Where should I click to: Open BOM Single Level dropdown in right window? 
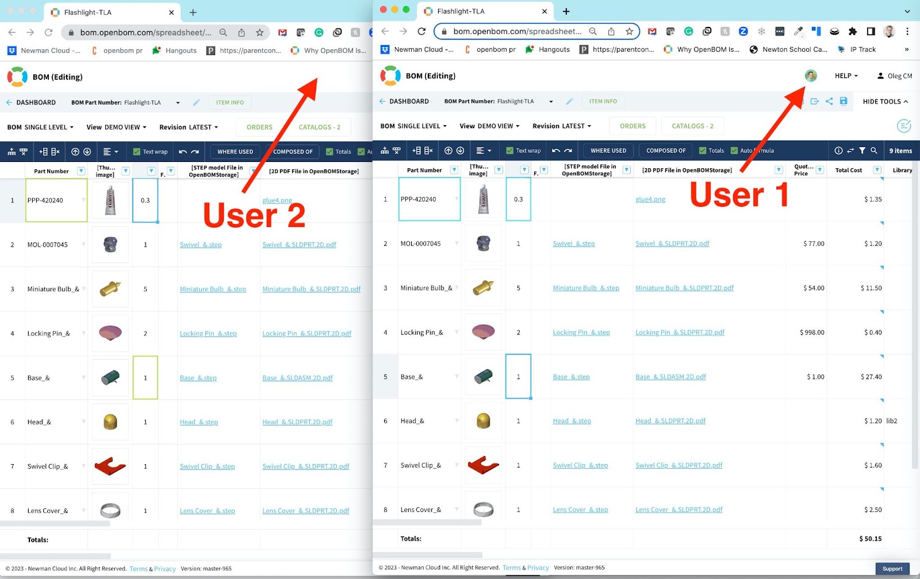413,126
